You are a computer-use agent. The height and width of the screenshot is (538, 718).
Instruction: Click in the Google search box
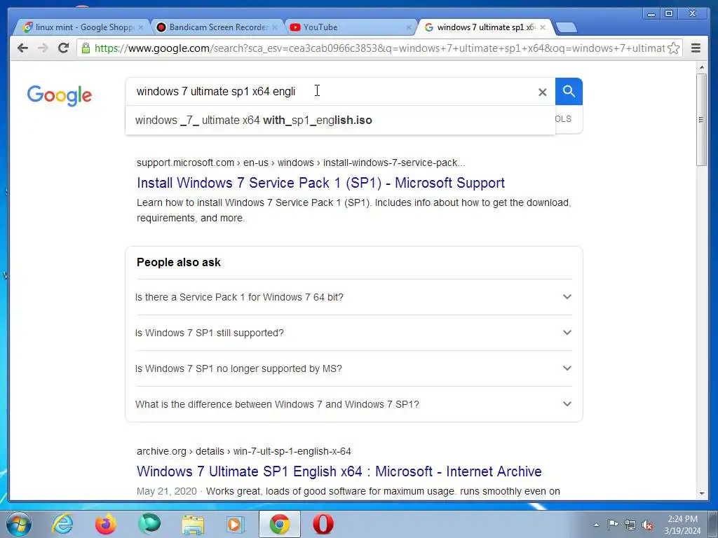(334, 92)
